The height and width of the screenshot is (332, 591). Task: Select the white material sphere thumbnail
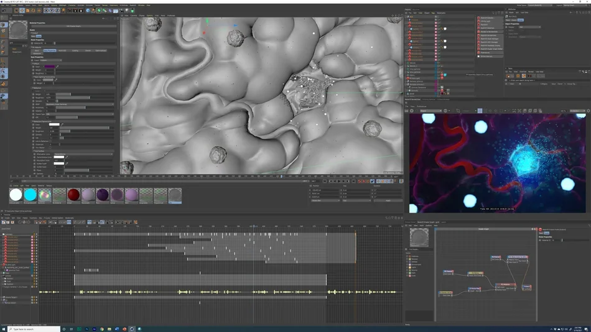pyautogui.click(x=16, y=195)
